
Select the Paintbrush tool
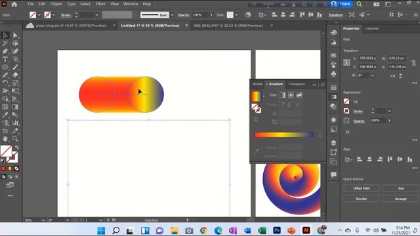(15, 67)
